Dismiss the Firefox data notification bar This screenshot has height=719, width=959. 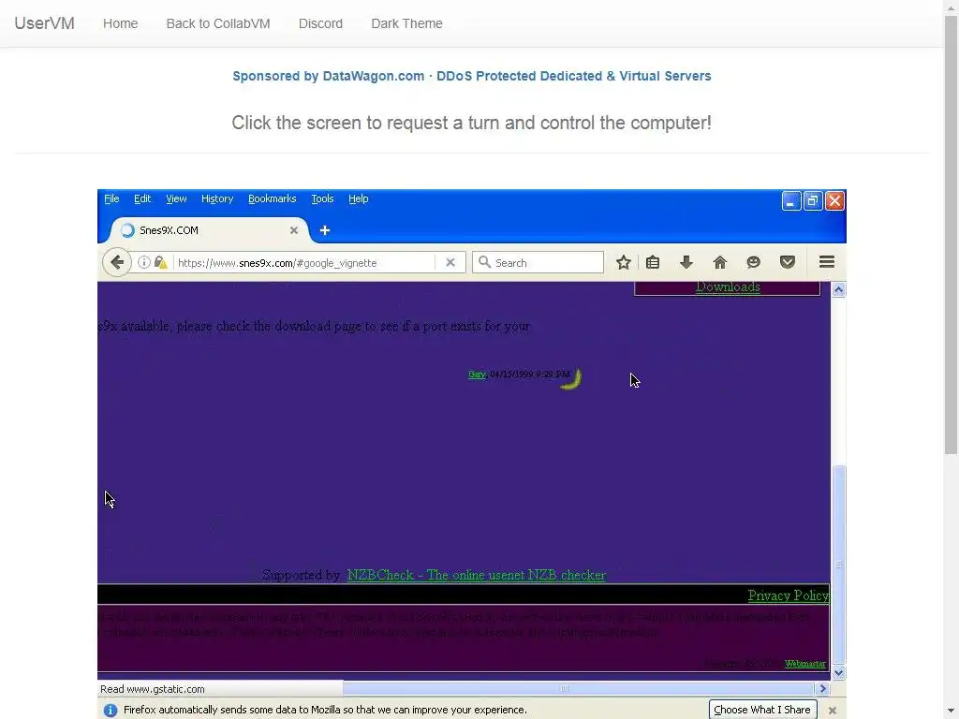coord(833,711)
